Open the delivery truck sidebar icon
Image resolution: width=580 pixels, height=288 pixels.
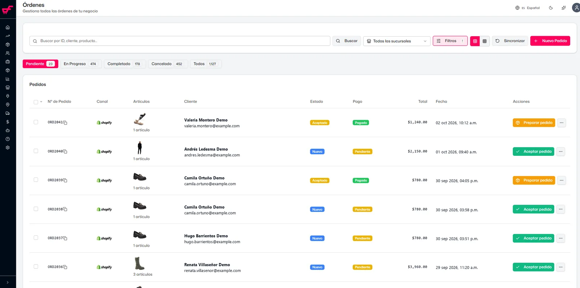[8, 113]
